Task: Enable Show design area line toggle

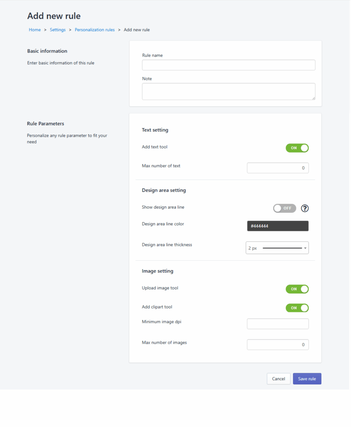Action: 285,208
